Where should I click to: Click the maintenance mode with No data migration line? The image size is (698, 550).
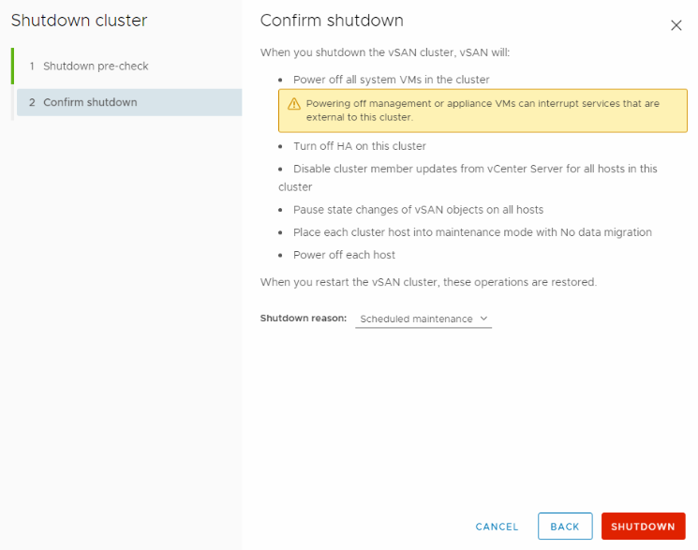click(x=472, y=232)
